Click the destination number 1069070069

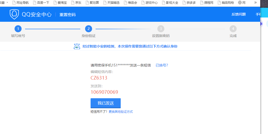tap(104, 92)
